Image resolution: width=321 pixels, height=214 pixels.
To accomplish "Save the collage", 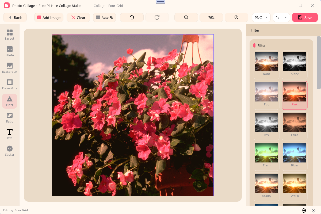I will click(x=305, y=17).
